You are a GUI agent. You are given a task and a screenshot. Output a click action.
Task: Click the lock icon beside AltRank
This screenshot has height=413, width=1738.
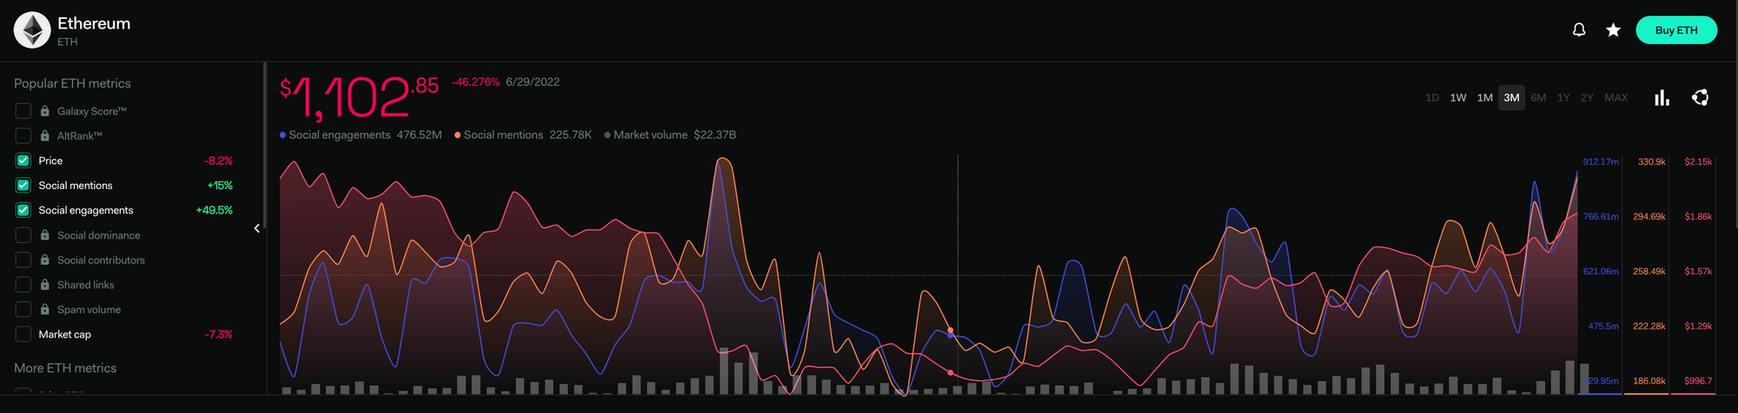44,136
